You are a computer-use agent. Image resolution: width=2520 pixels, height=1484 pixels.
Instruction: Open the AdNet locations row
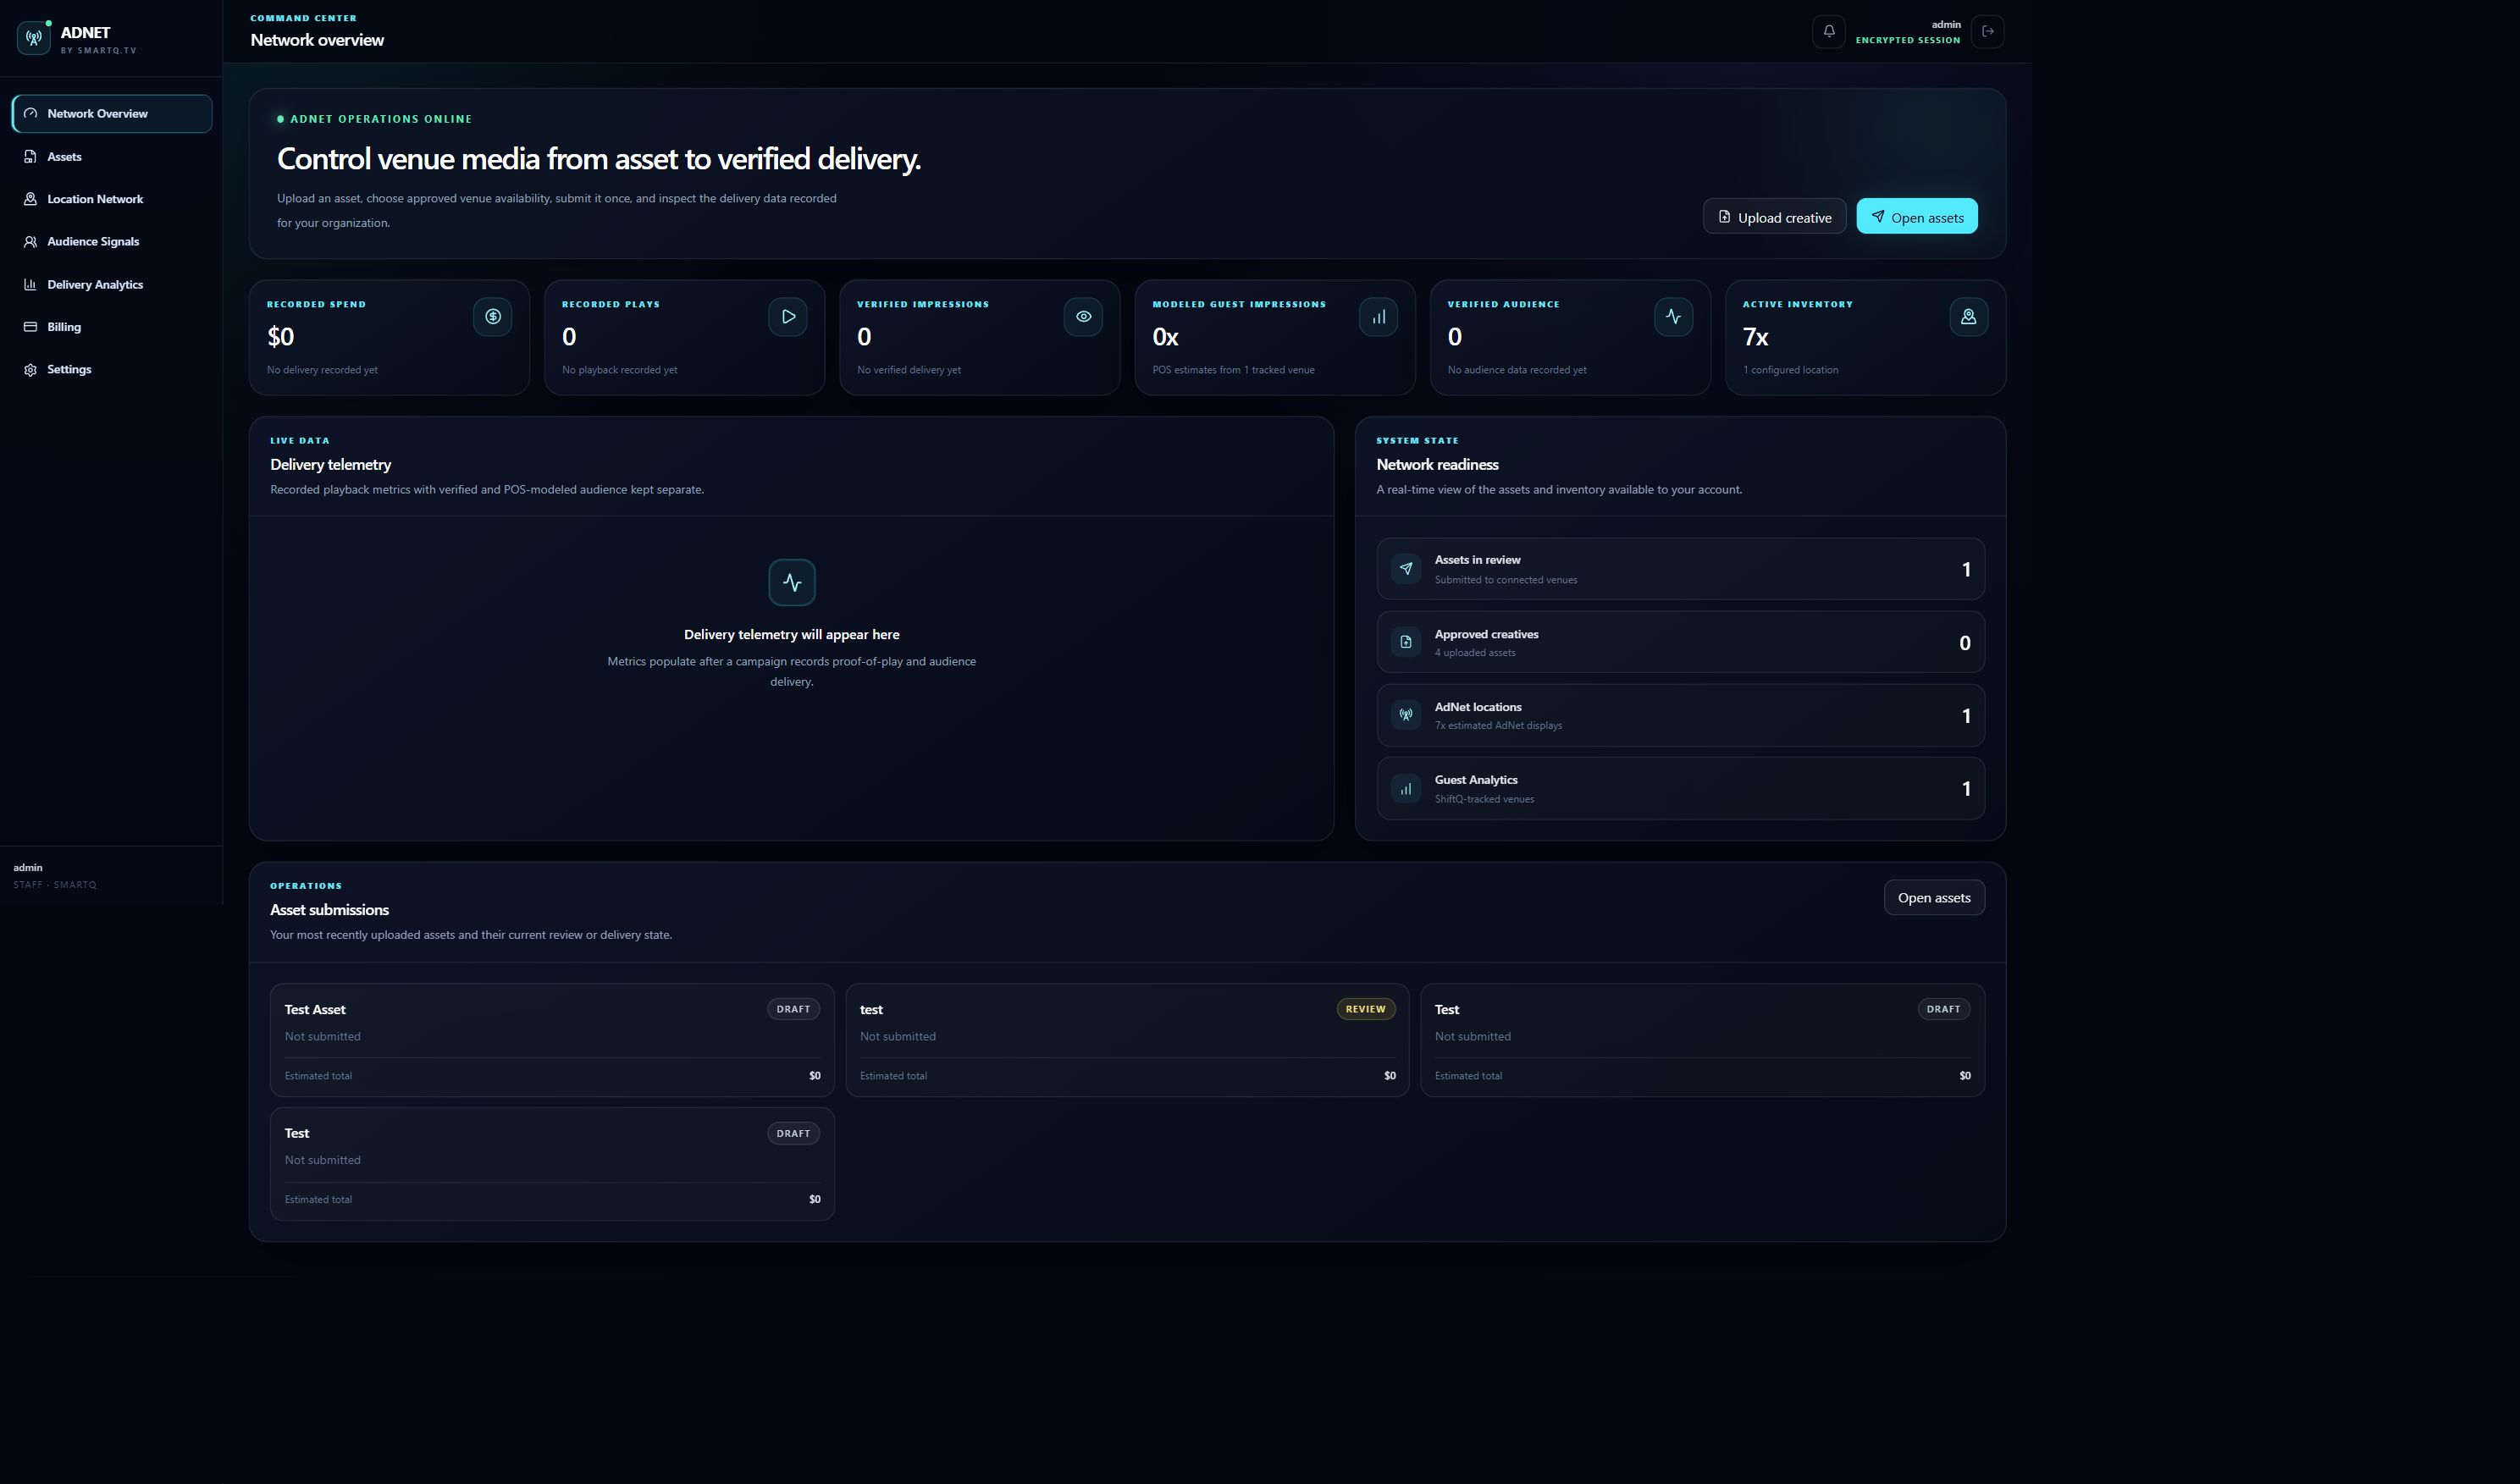(1680, 715)
